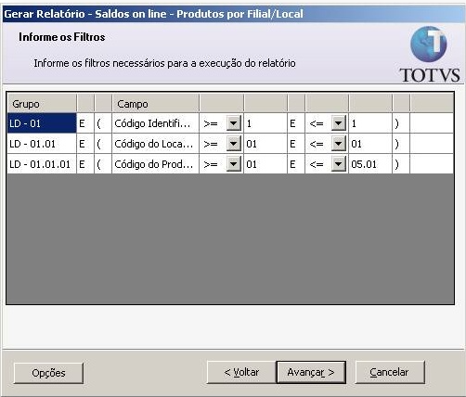The image size is (466, 397).
Task: Edit start value 01 in Código do Loca row
Action: click(265, 144)
